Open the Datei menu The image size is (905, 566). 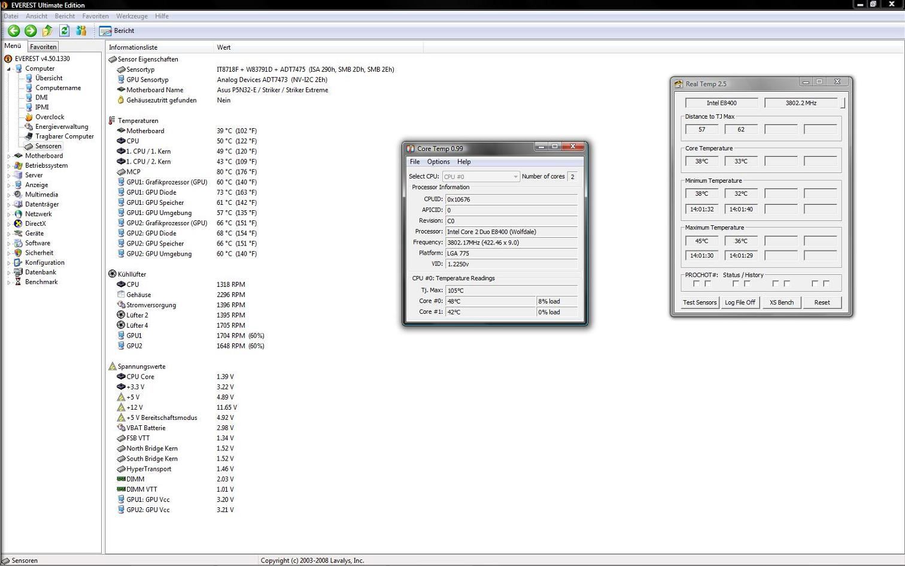[11, 16]
